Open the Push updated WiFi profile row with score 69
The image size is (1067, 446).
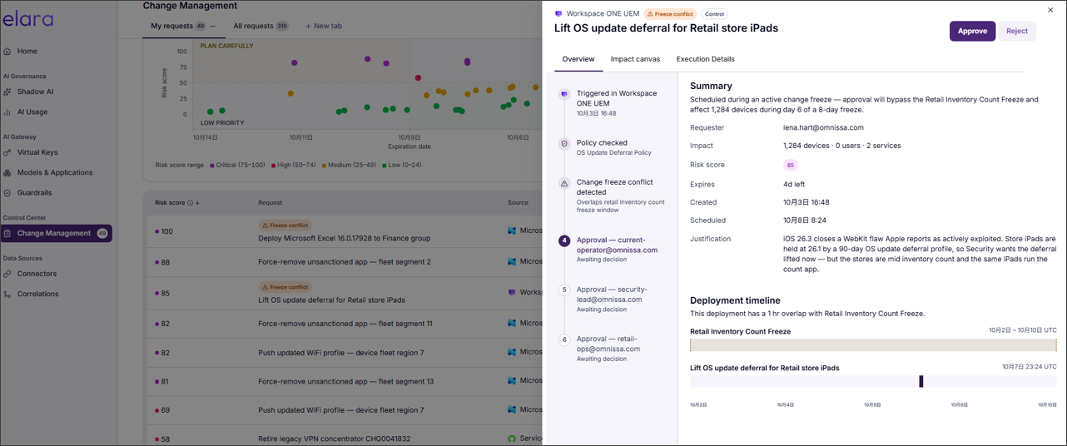point(345,410)
